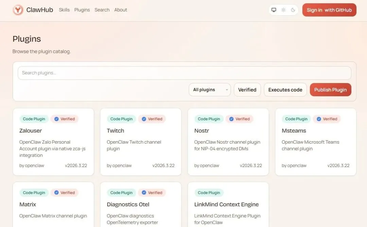This screenshot has height=227, width=367.
Task: Open the Plugins nav item
Action: point(82,10)
